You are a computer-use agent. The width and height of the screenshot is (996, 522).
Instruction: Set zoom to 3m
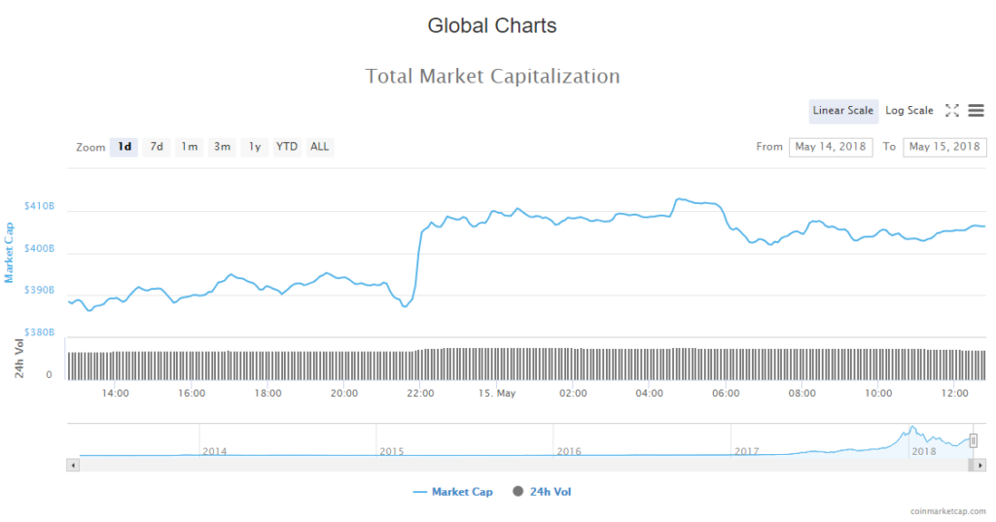223,147
